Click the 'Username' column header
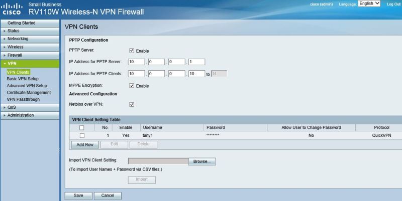Image resolution: width=402 pixels, height=201 pixels. 152,128
